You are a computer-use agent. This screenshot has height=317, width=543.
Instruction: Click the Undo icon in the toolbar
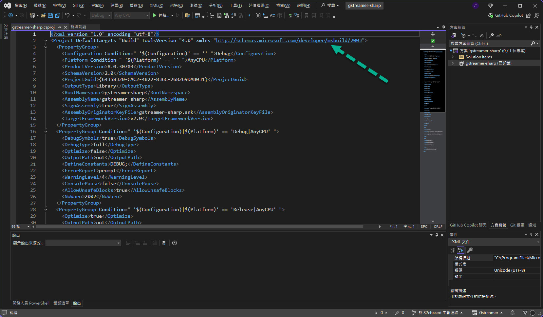67,15
